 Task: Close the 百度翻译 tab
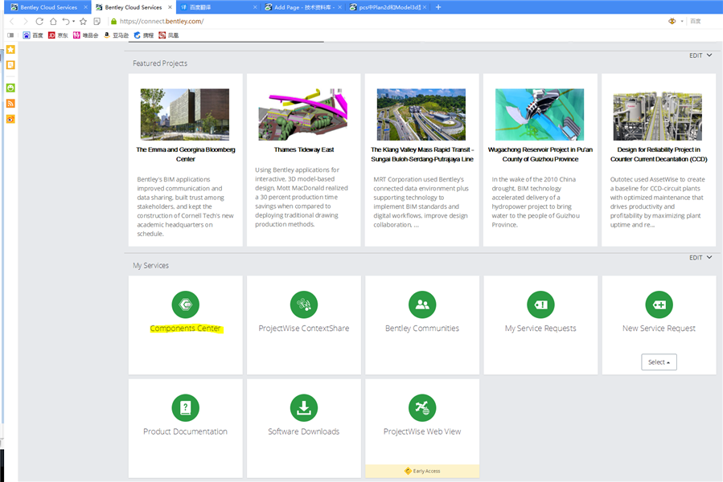click(x=255, y=7)
